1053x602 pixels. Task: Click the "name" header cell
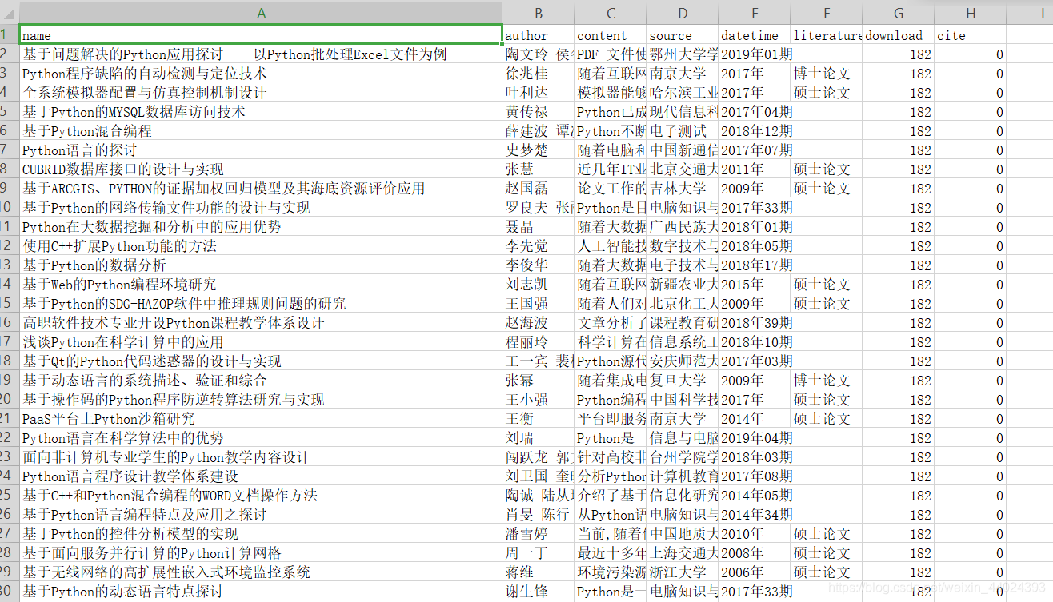[261, 35]
